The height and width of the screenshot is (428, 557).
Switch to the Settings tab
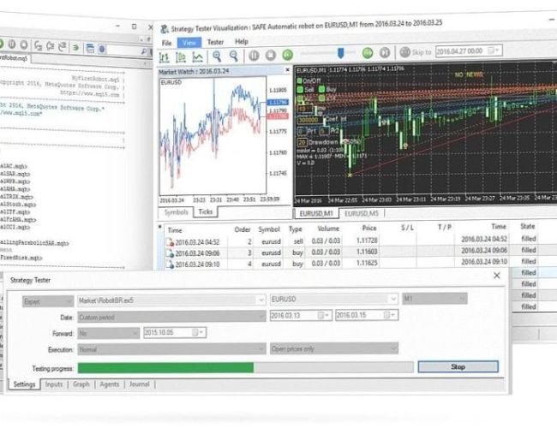24,384
